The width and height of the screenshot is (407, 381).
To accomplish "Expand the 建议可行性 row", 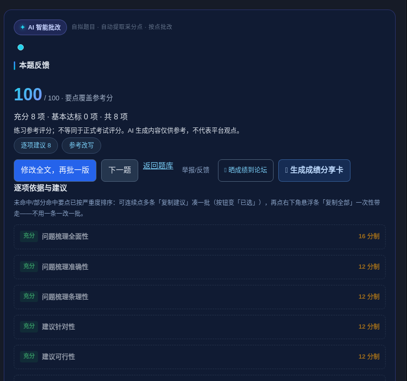I will click(199, 357).
